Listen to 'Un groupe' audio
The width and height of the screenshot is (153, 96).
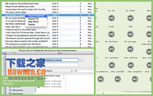coord(130,49)
